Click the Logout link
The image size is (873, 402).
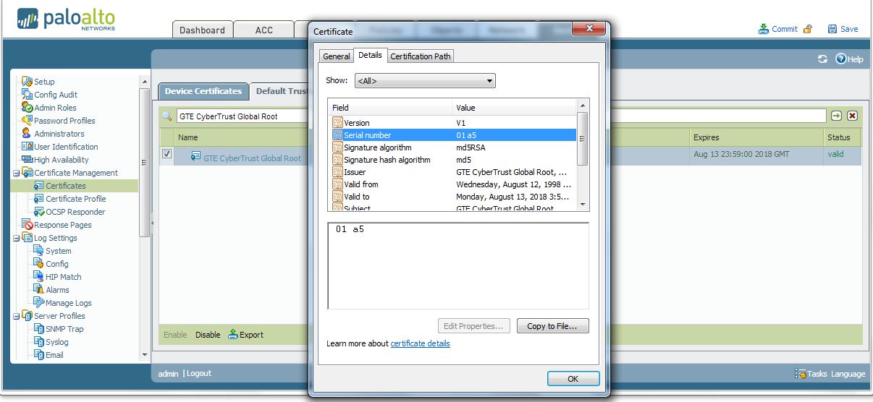click(198, 373)
